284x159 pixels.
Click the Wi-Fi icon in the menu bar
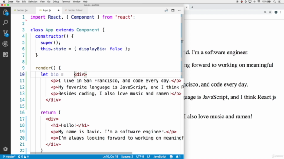coord(259,2)
